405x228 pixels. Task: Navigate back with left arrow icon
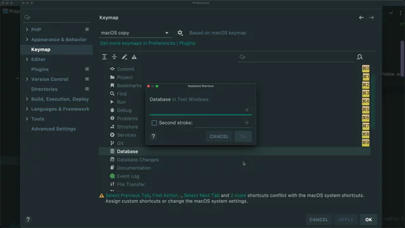tap(361, 18)
